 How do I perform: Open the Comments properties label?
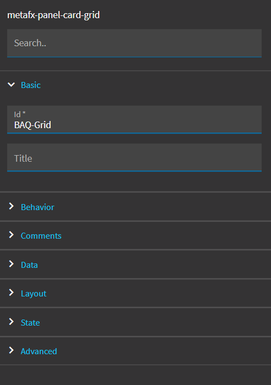click(x=41, y=236)
